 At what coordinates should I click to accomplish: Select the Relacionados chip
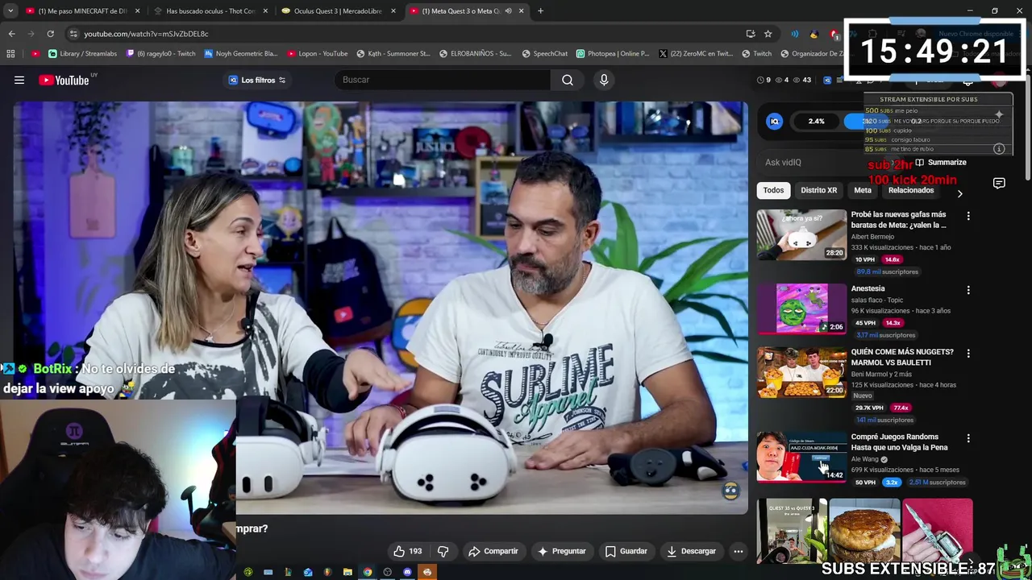point(911,190)
